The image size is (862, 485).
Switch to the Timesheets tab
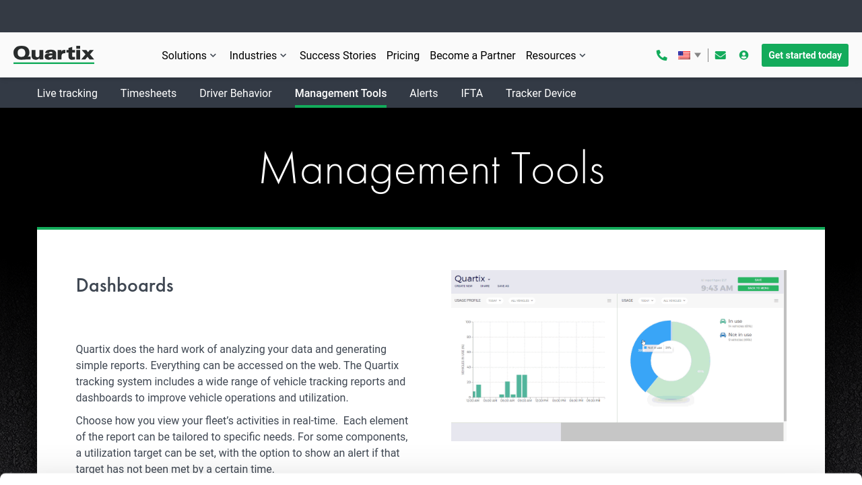pyautogui.click(x=148, y=93)
